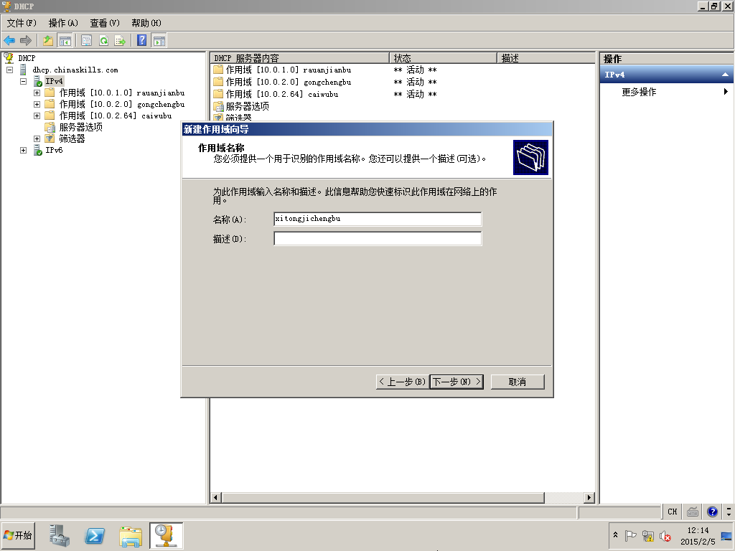
Task: Expand scope [10.0.1.0] rauanjianbu in tree
Action: click(37, 93)
